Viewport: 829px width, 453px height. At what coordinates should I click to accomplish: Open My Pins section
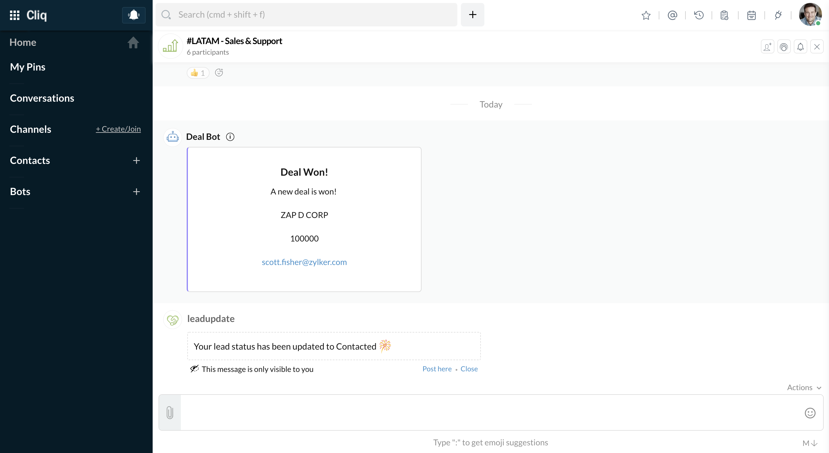click(27, 67)
